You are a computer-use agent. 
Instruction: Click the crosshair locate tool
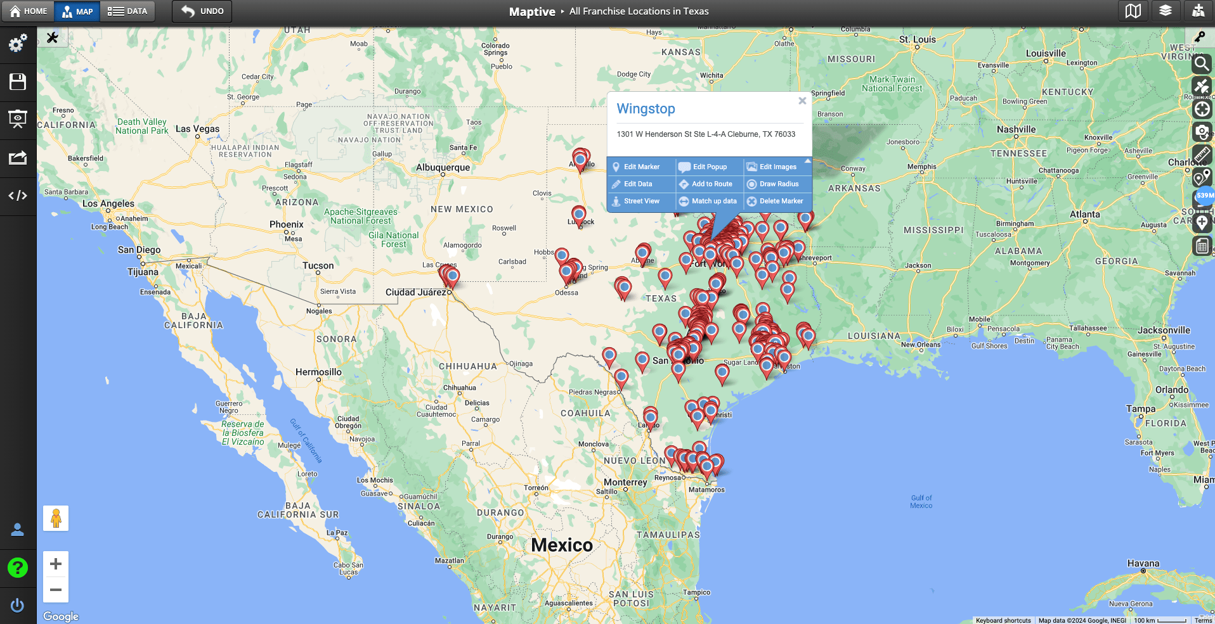(1202, 109)
